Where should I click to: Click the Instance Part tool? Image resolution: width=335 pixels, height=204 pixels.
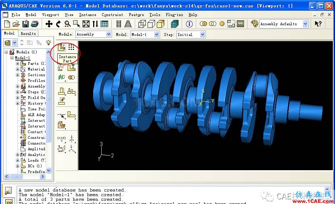click(62, 47)
